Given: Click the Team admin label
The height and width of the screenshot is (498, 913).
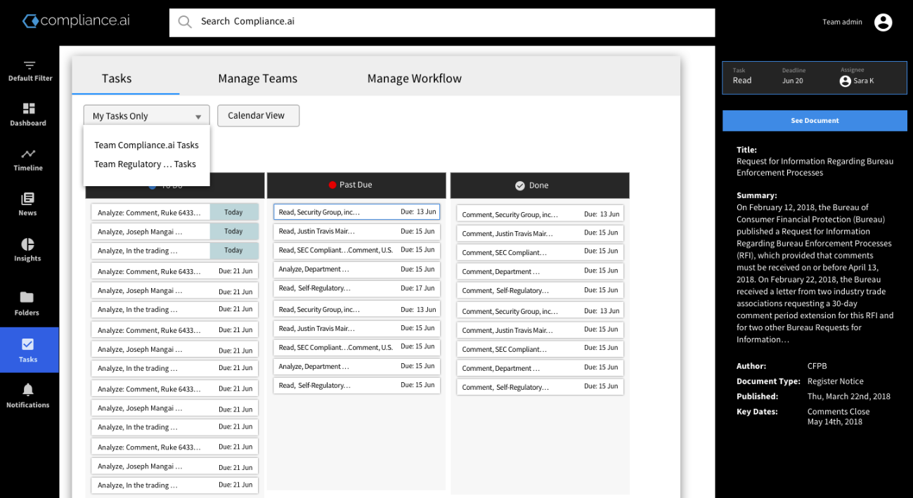Looking at the screenshot, I should coord(842,22).
